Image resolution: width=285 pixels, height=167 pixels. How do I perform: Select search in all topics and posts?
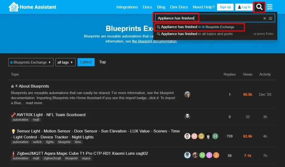point(196,34)
